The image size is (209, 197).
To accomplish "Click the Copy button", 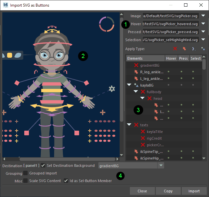I will click(x=168, y=191).
